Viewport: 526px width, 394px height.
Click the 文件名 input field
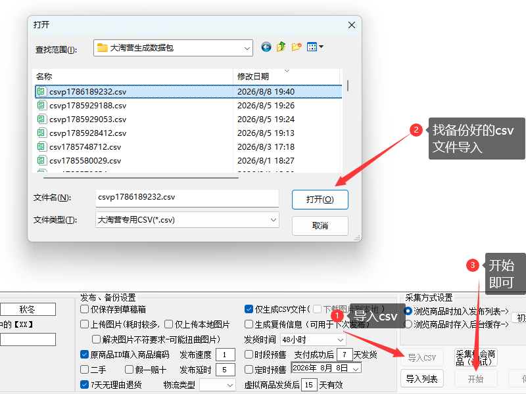pyautogui.click(x=187, y=198)
